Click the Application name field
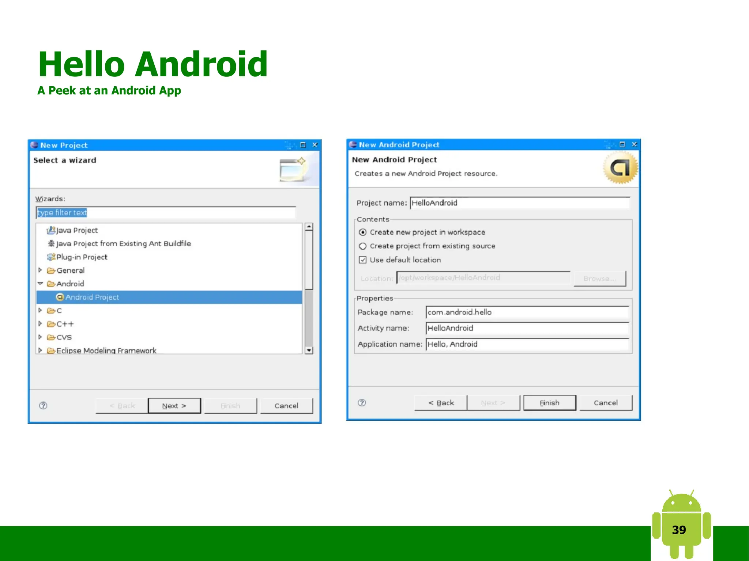Image resolution: width=749 pixels, height=561 pixels. point(527,344)
